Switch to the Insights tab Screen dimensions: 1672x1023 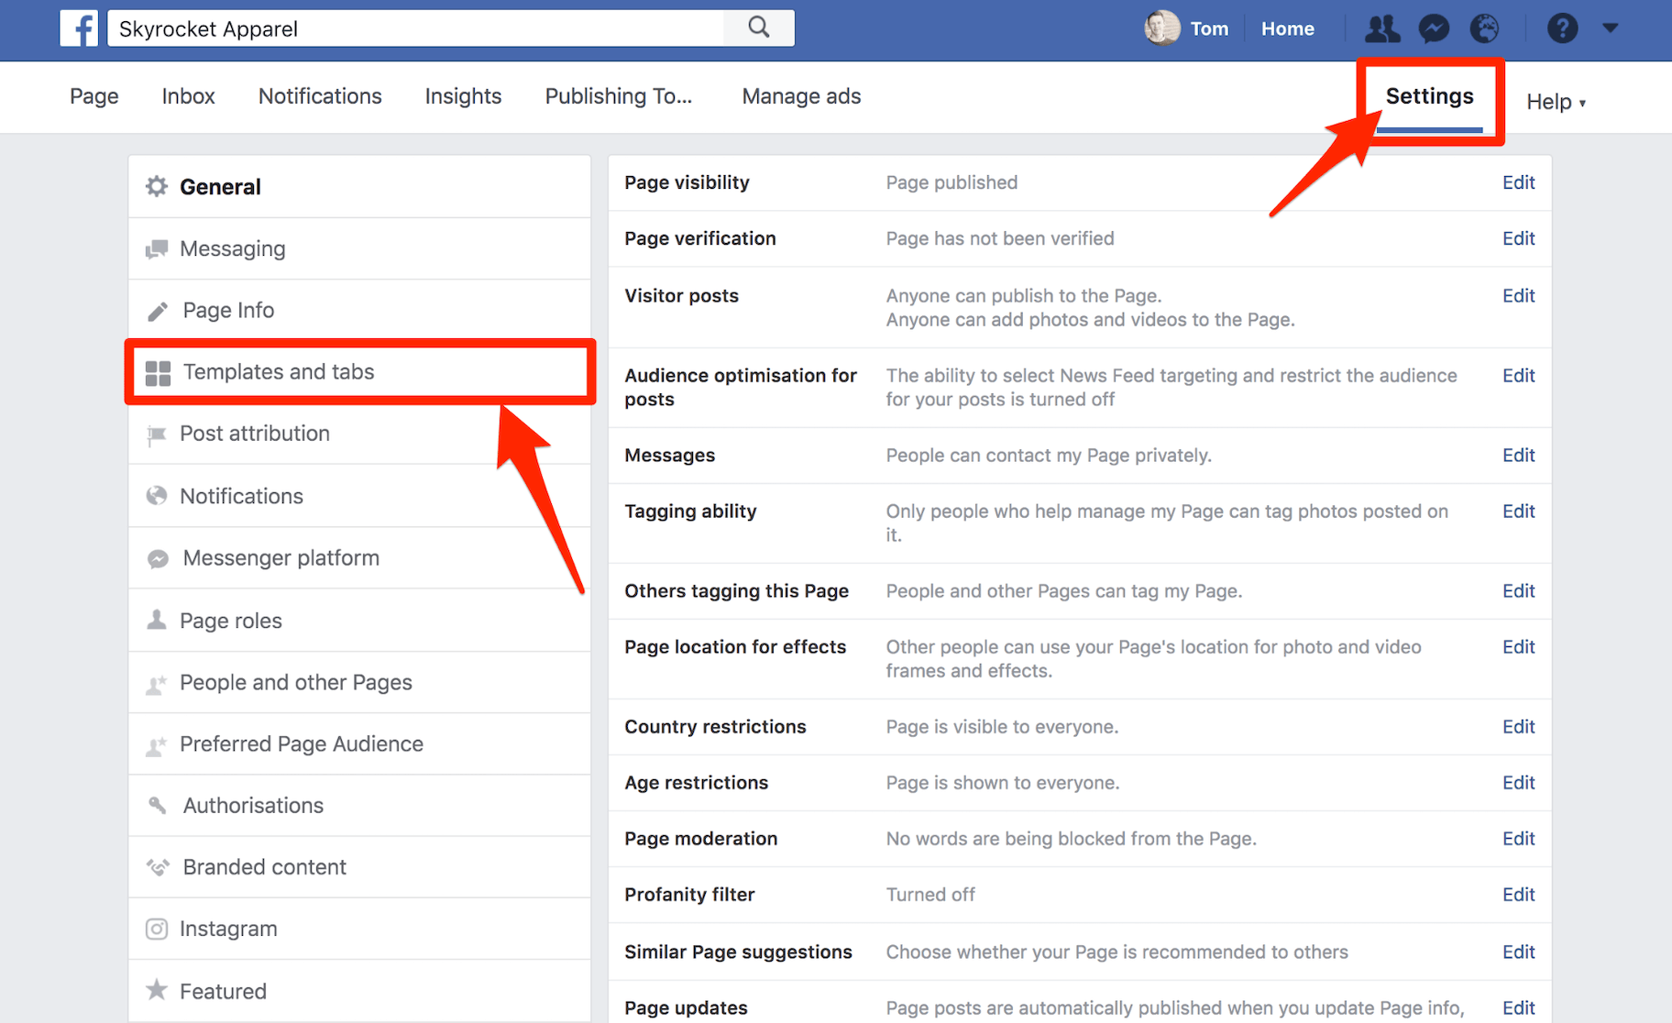click(463, 96)
